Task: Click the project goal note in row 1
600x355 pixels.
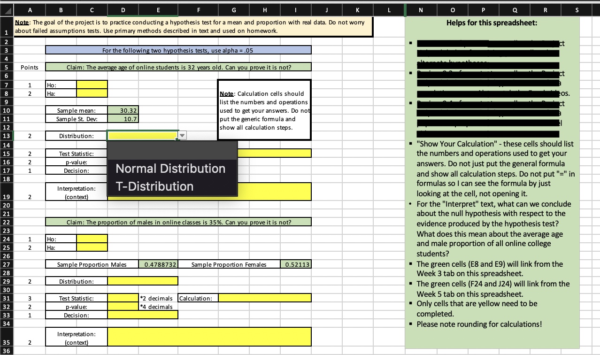Action: [x=193, y=26]
